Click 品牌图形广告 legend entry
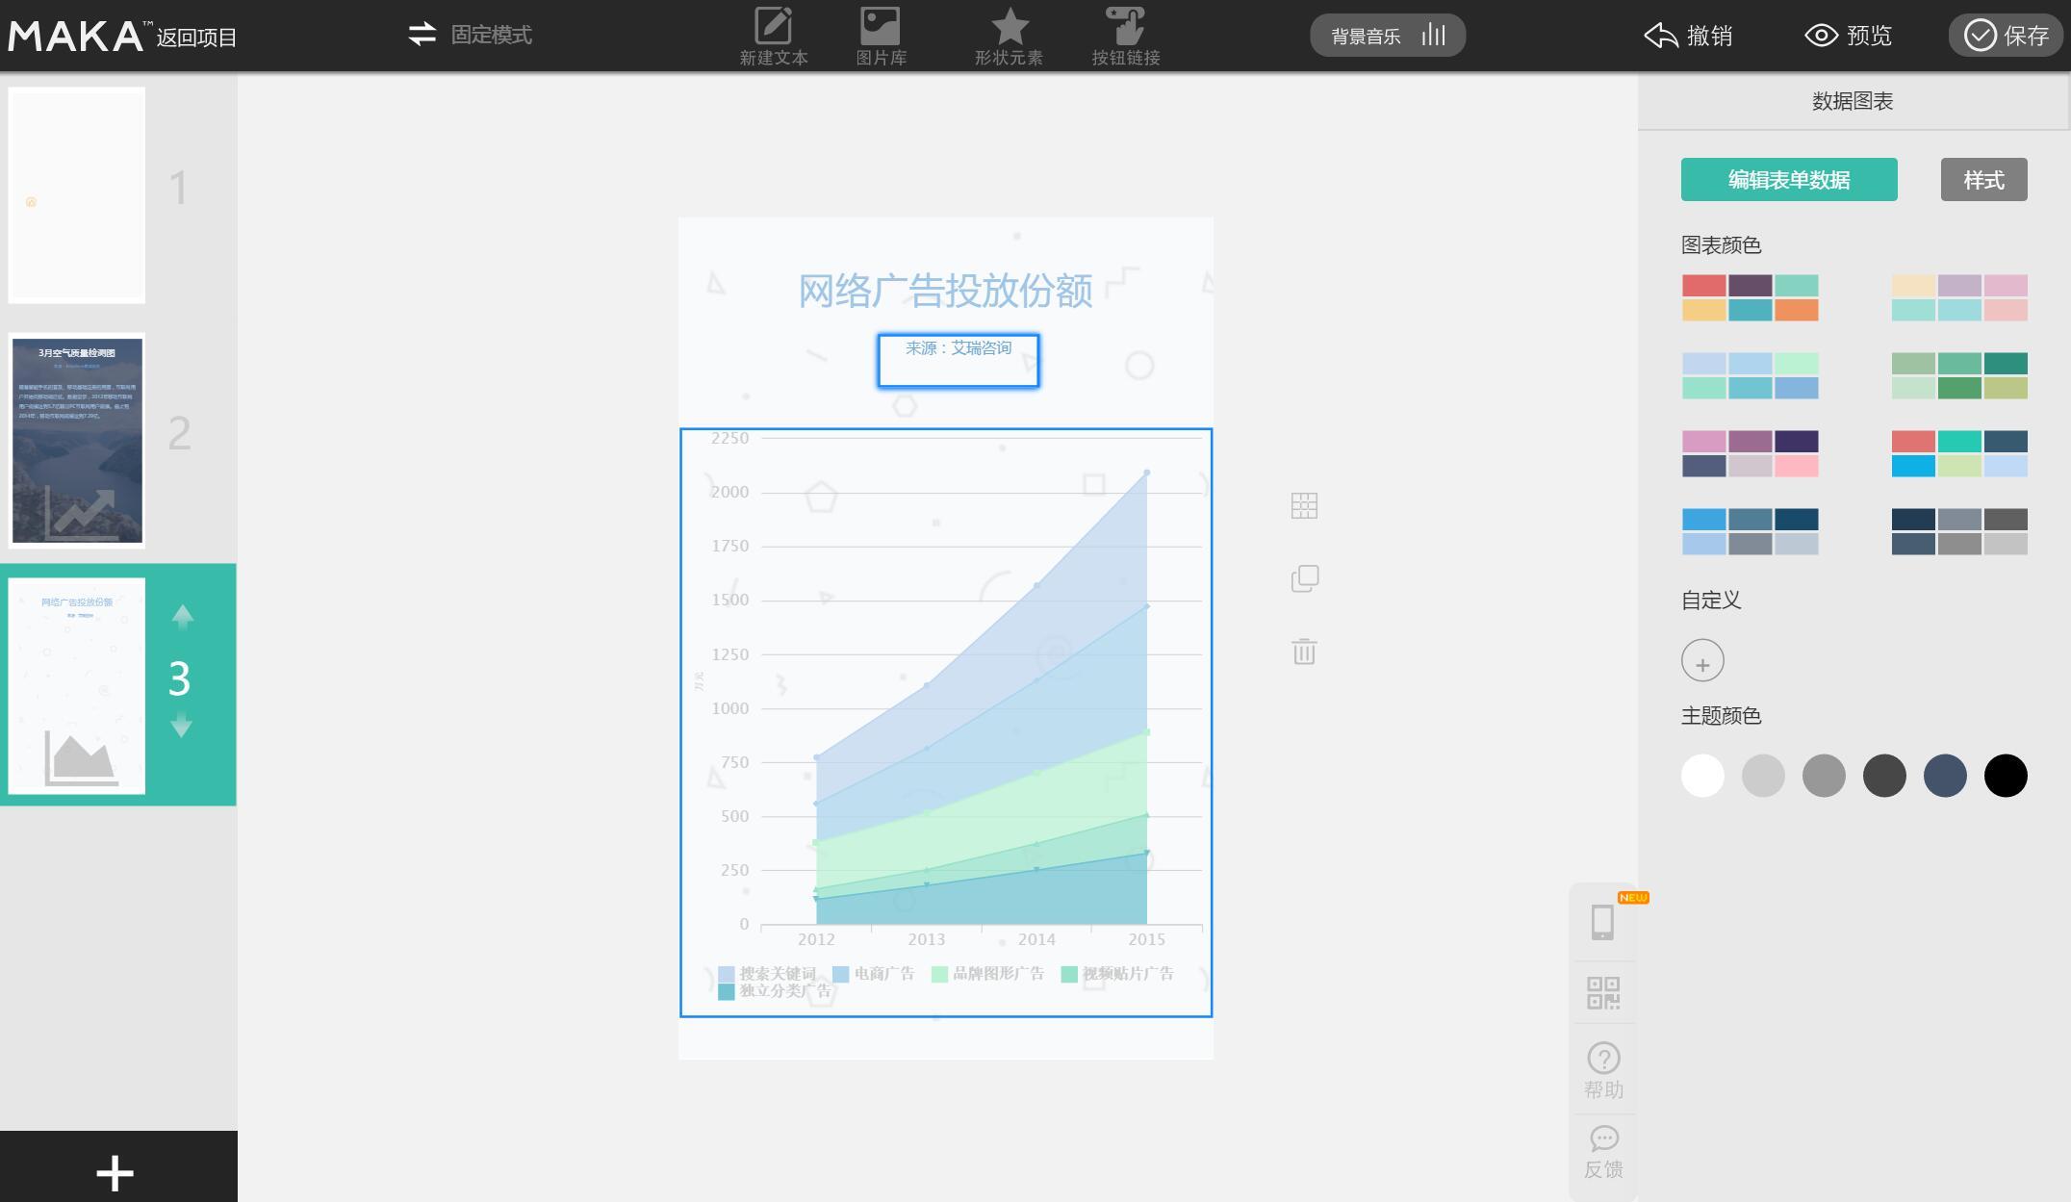Image resolution: width=2071 pixels, height=1202 pixels. coord(988,974)
